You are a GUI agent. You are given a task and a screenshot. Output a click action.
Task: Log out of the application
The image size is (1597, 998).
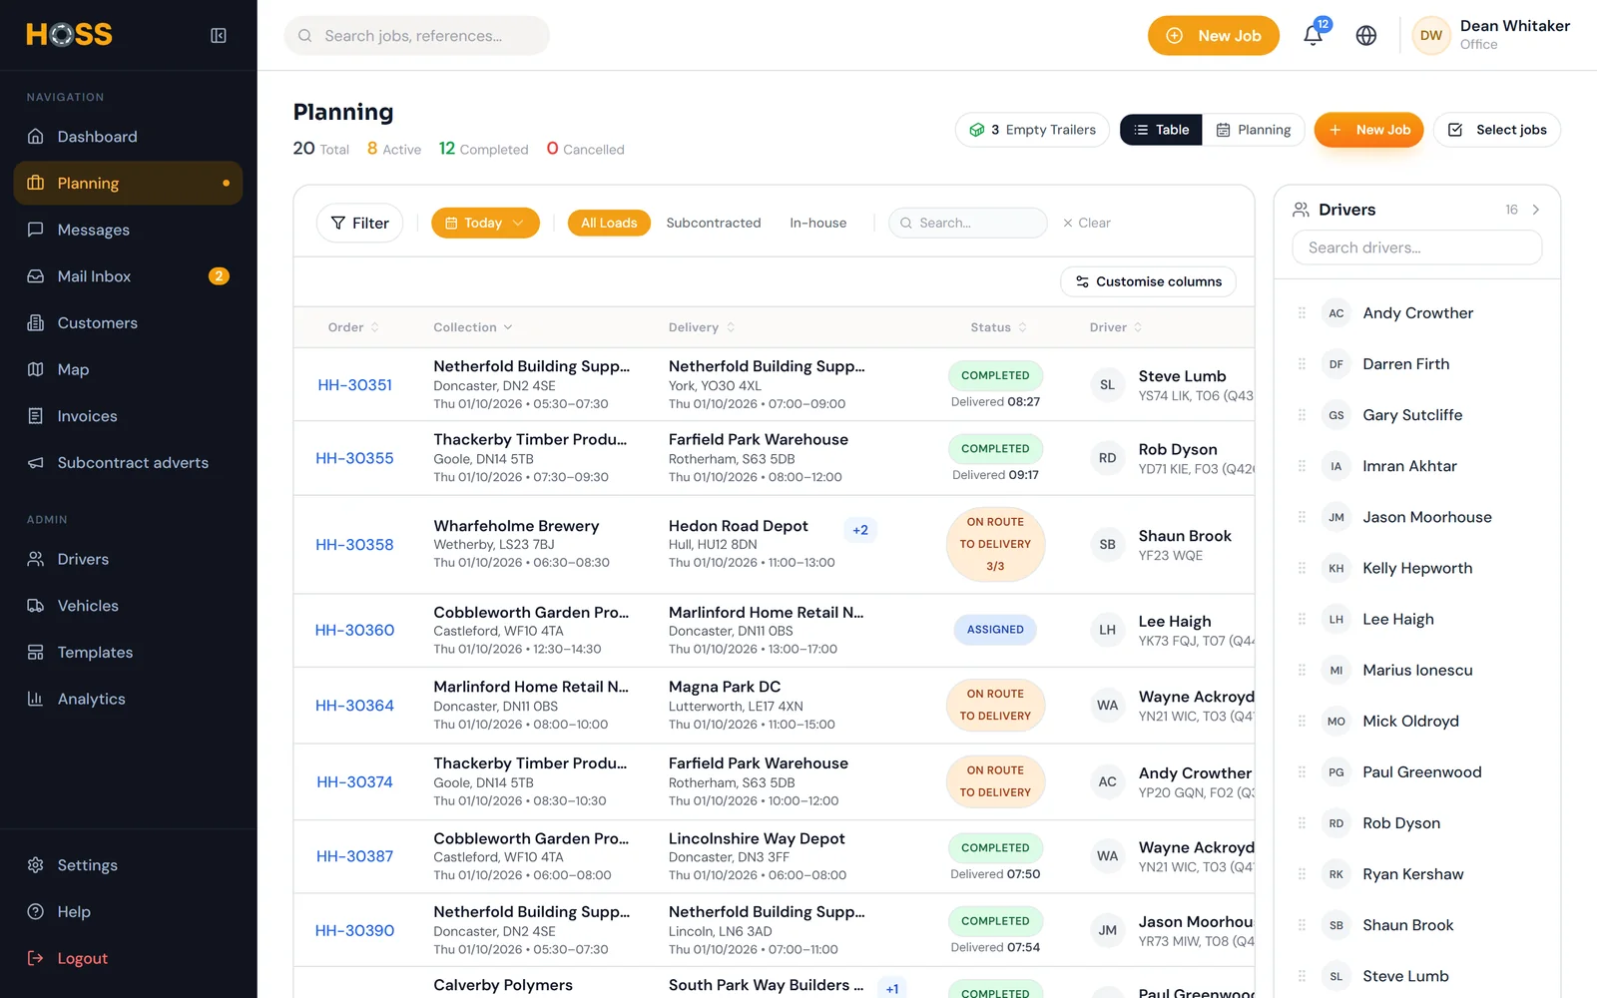(128, 958)
